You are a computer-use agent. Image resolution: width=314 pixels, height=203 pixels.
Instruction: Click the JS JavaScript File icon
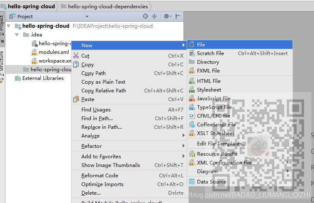tap(192, 98)
